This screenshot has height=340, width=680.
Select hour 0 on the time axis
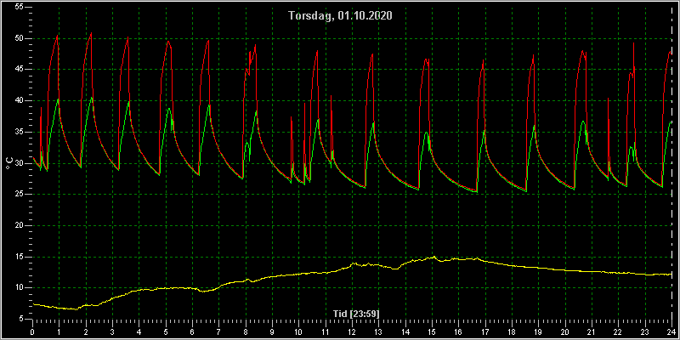(32, 331)
